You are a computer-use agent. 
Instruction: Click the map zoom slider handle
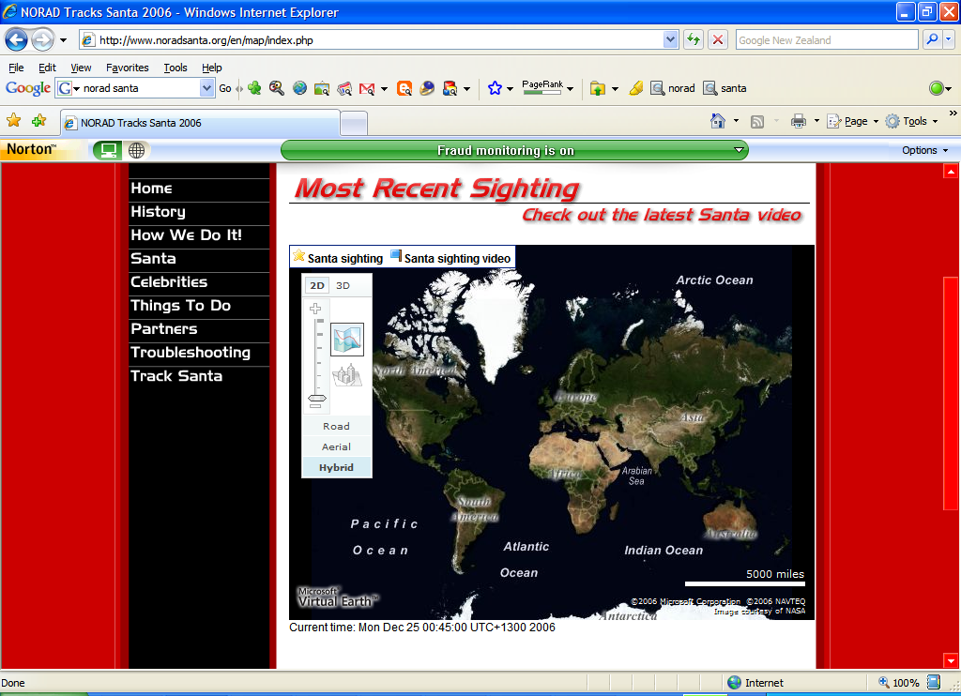coord(317,397)
